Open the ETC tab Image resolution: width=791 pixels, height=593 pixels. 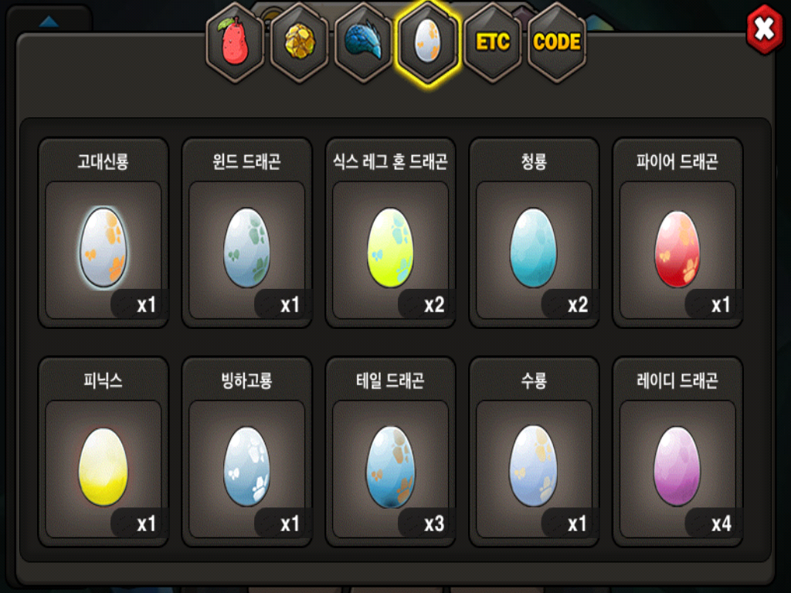tap(493, 43)
